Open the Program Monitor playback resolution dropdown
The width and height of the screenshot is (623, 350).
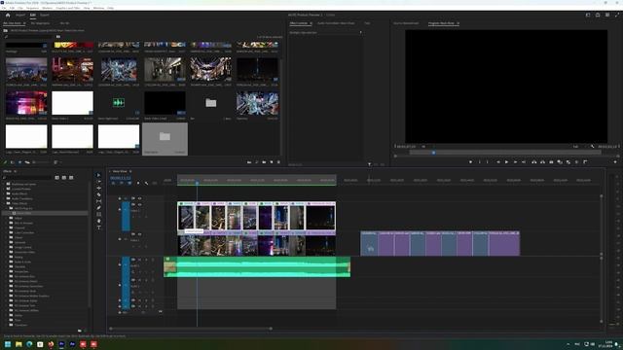pos(576,147)
